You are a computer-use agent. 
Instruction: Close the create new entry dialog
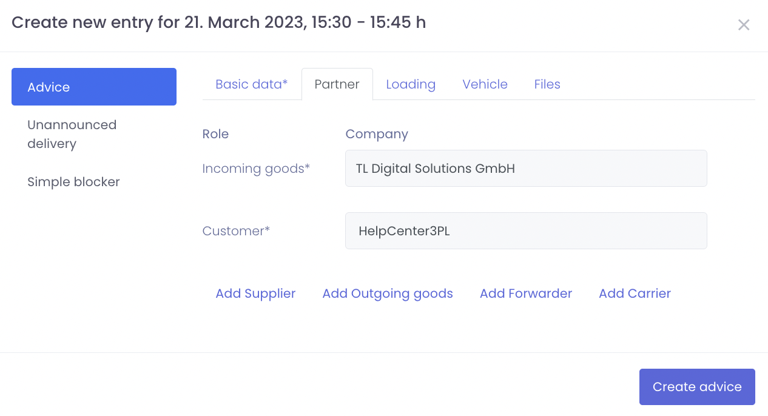[743, 25]
